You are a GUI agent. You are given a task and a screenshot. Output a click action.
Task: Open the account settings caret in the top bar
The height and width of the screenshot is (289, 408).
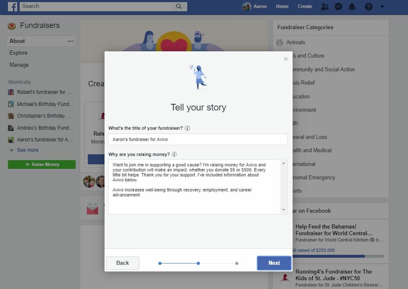tap(382, 6)
